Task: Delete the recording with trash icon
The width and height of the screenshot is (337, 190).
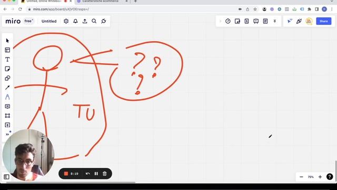Action: (x=105, y=174)
